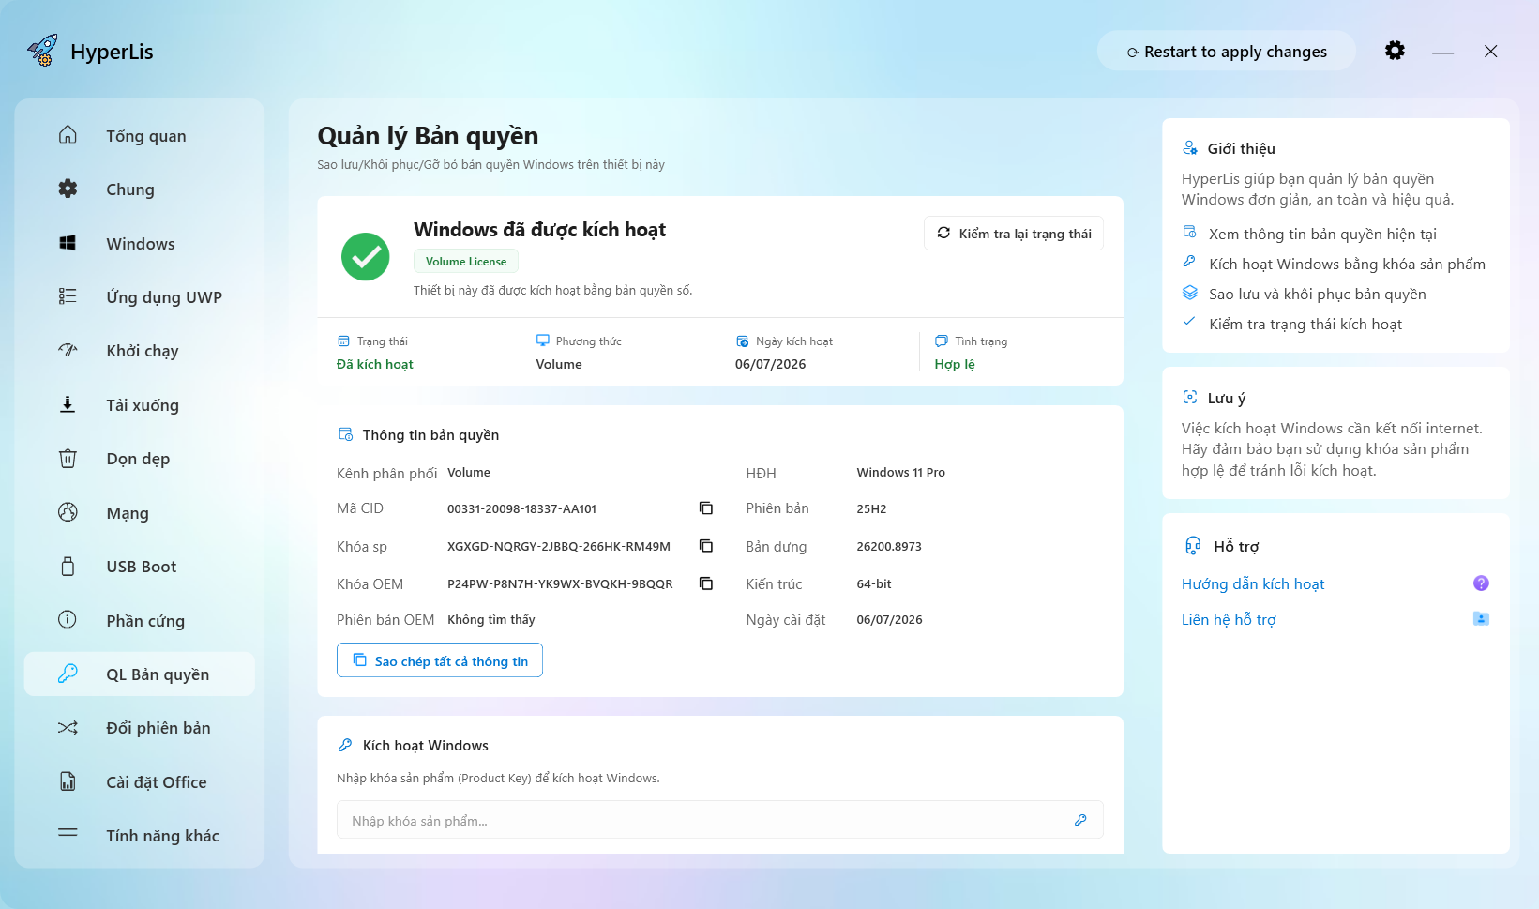
Task: Go to Tổng quan page
Action: (140, 135)
